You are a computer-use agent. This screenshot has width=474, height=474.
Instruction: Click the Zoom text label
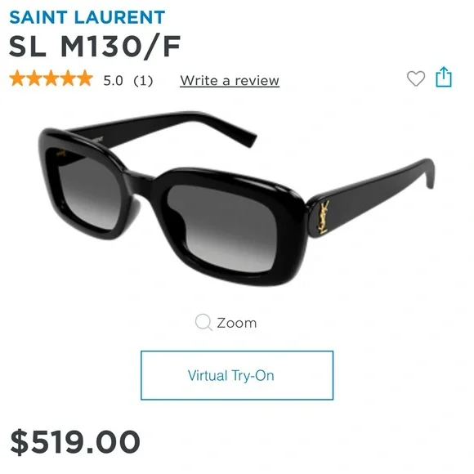coord(237,323)
